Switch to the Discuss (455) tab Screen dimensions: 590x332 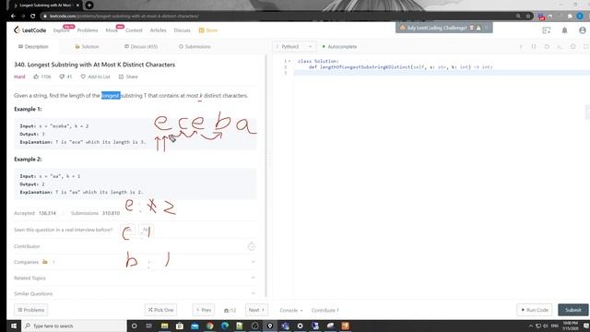(141, 47)
